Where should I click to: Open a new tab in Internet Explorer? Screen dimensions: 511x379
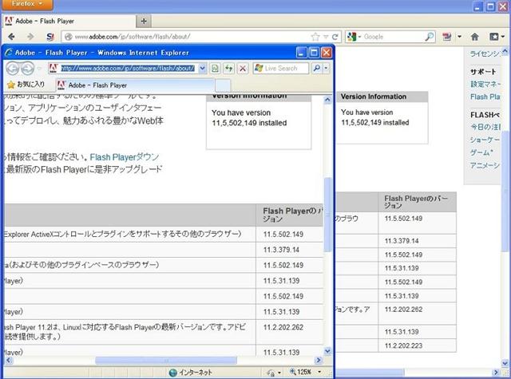[223, 85]
